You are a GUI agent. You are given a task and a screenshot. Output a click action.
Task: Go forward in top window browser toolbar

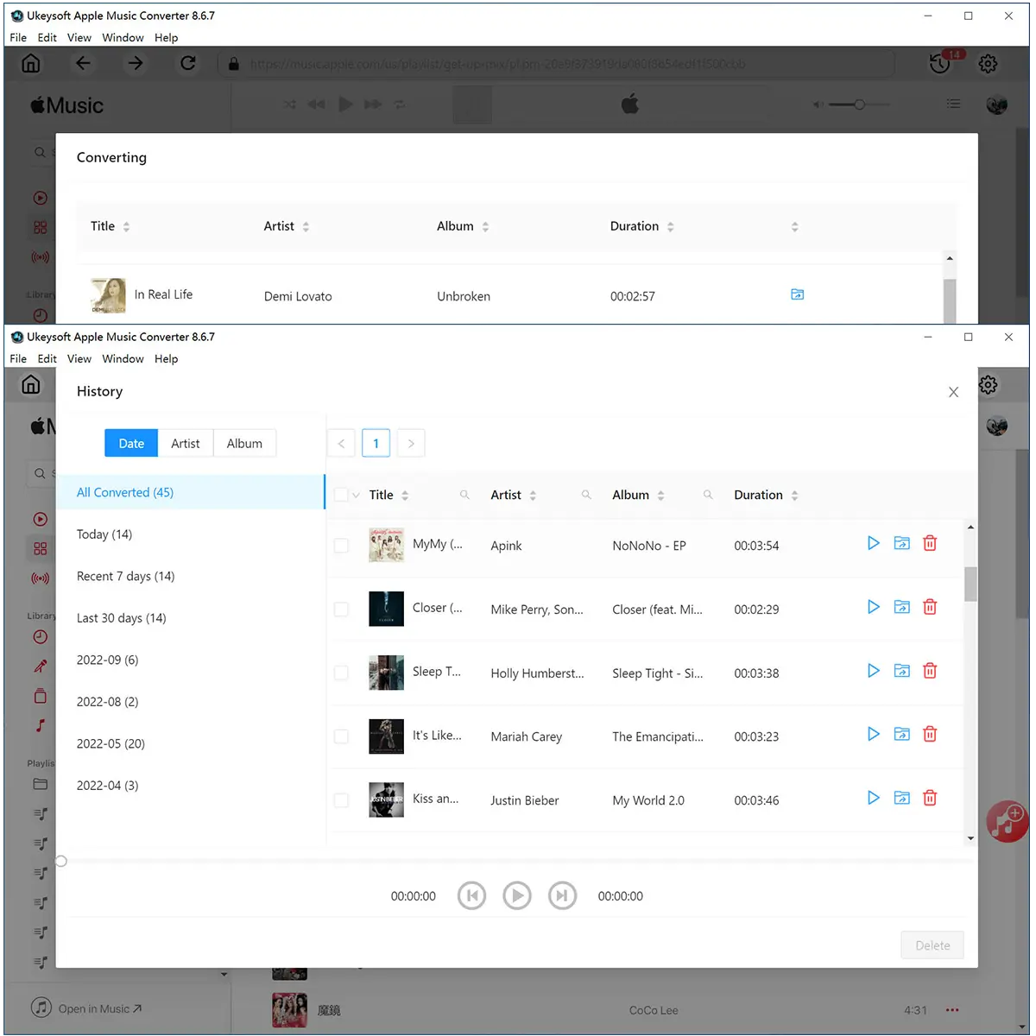(x=136, y=63)
